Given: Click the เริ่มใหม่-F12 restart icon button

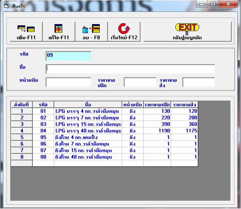Looking at the screenshot, I should coord(124,31).
